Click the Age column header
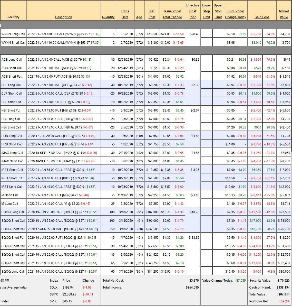The width and height of the screenshot is (292, 306). pos(139,17)
